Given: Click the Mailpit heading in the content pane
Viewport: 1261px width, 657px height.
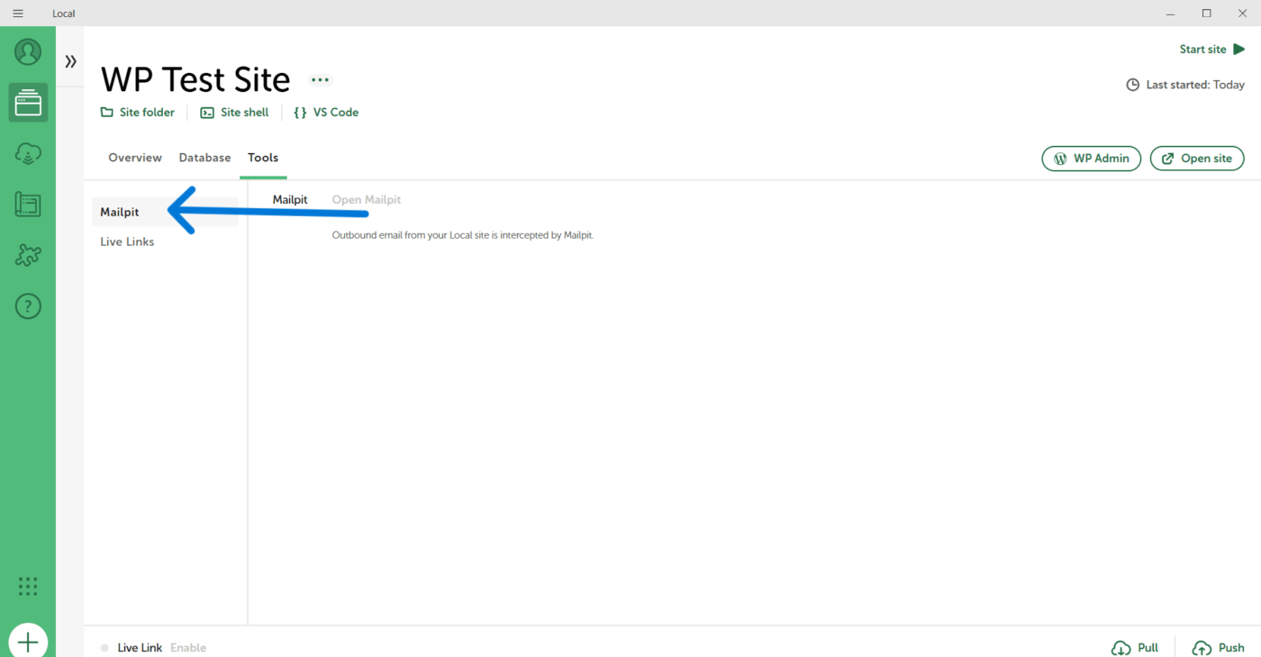Looking at the screenshot, I should [290, 200].
